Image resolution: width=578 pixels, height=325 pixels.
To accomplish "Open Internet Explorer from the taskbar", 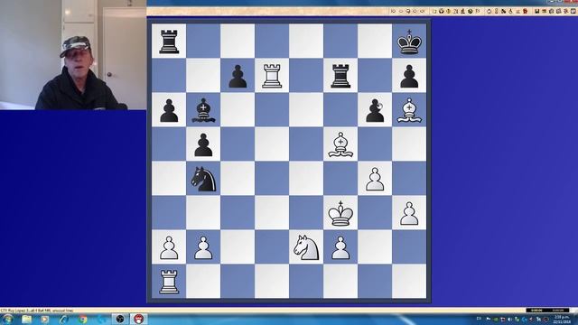I will 64,319.
